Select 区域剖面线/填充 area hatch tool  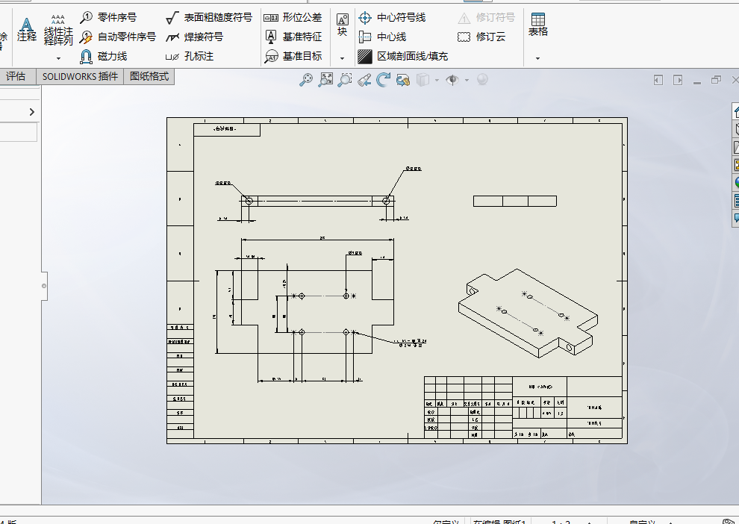403,56
